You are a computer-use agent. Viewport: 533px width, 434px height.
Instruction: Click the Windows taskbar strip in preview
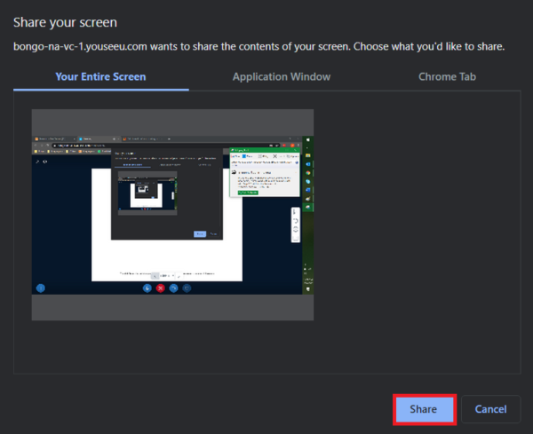point(308,213)
